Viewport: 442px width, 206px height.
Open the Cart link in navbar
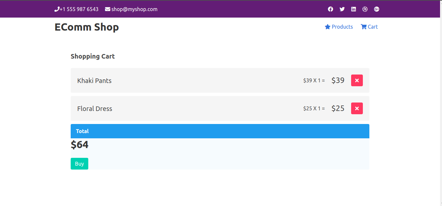coord(369,27)
